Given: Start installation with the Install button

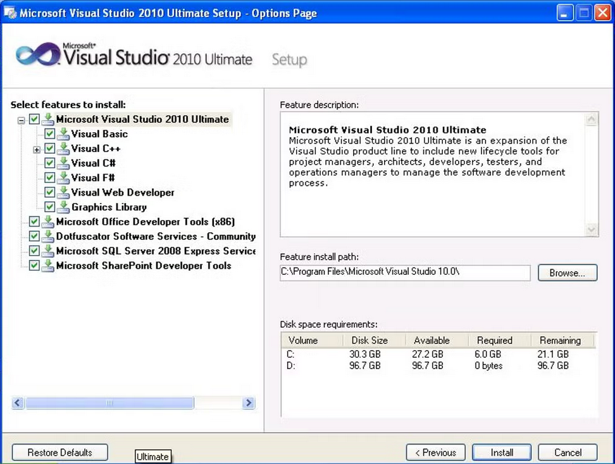Looking at the screenshot, I should (502, 453).
